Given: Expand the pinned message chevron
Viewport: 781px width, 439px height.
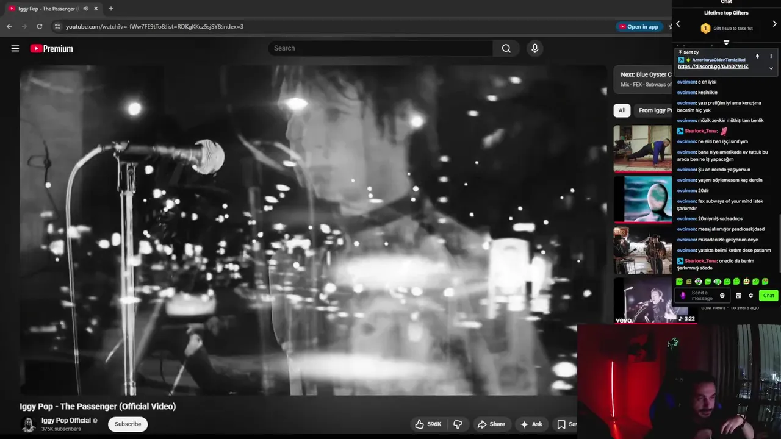Looking at the screenshot, I should pyautogui.click(x=771, y=68).
